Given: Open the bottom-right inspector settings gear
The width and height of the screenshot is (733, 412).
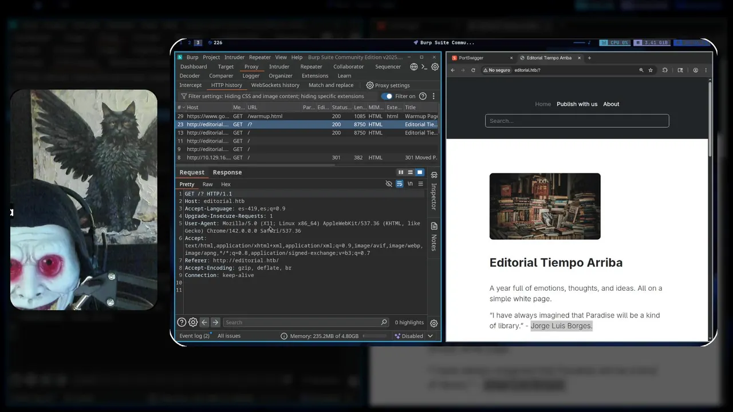Looking at the screenshot, I should pyautogui.click(x=434, y=323).
